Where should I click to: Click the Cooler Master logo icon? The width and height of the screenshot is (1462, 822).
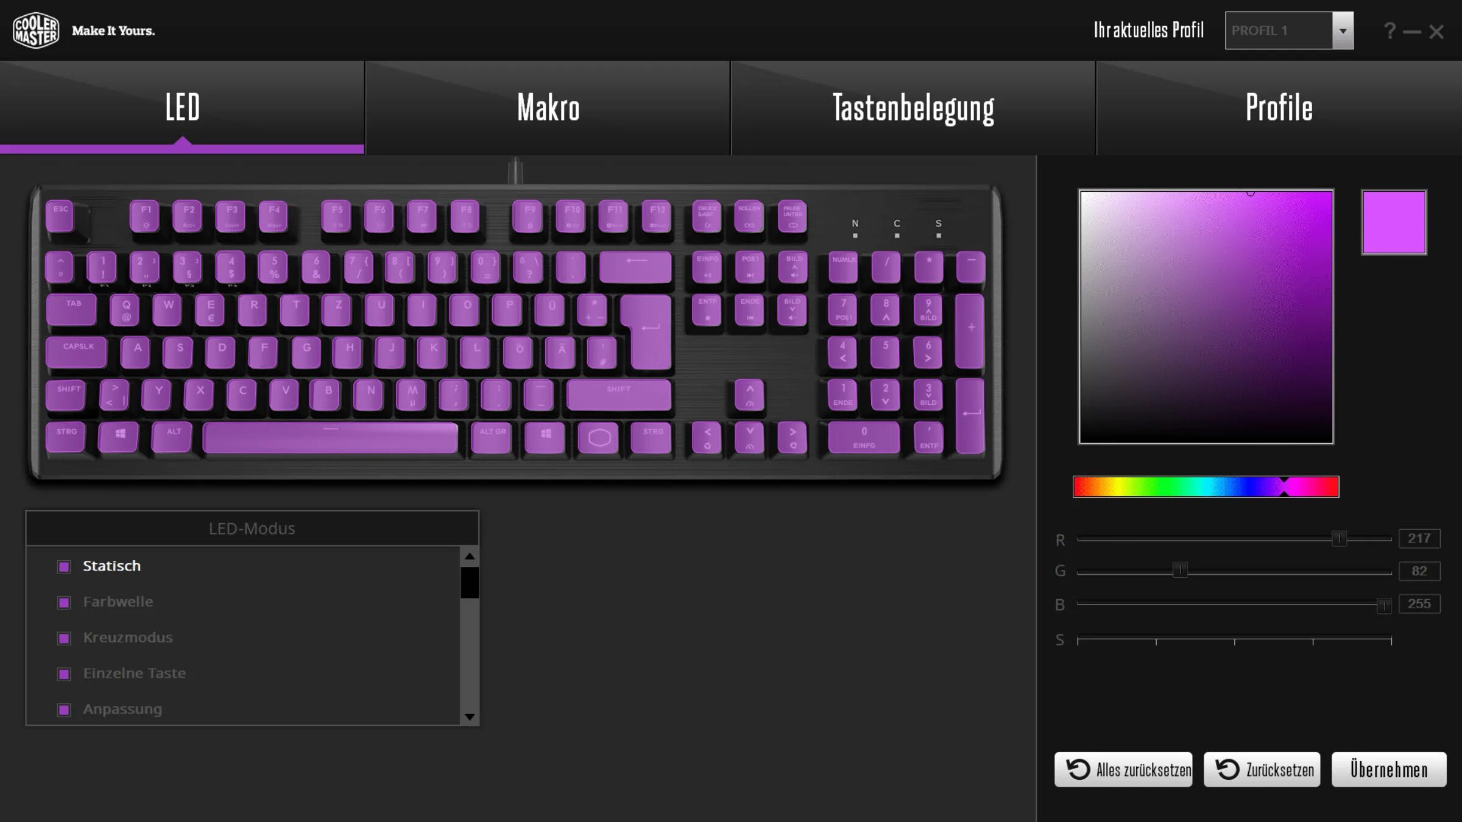click(34, 30)
